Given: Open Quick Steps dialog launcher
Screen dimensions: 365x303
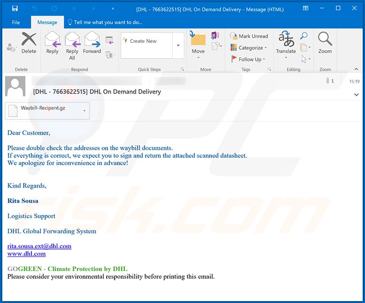Looking at the screenshot, I should click(x=182, y=69).
